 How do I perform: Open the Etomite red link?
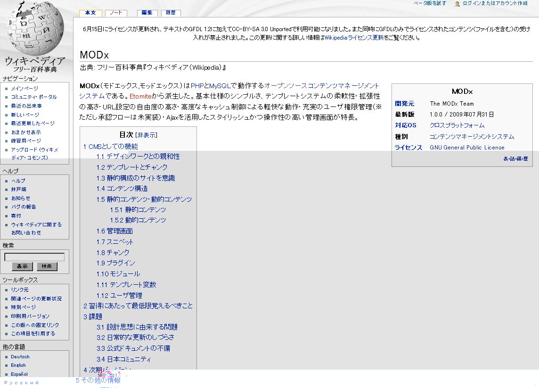(x=140, y=96)
